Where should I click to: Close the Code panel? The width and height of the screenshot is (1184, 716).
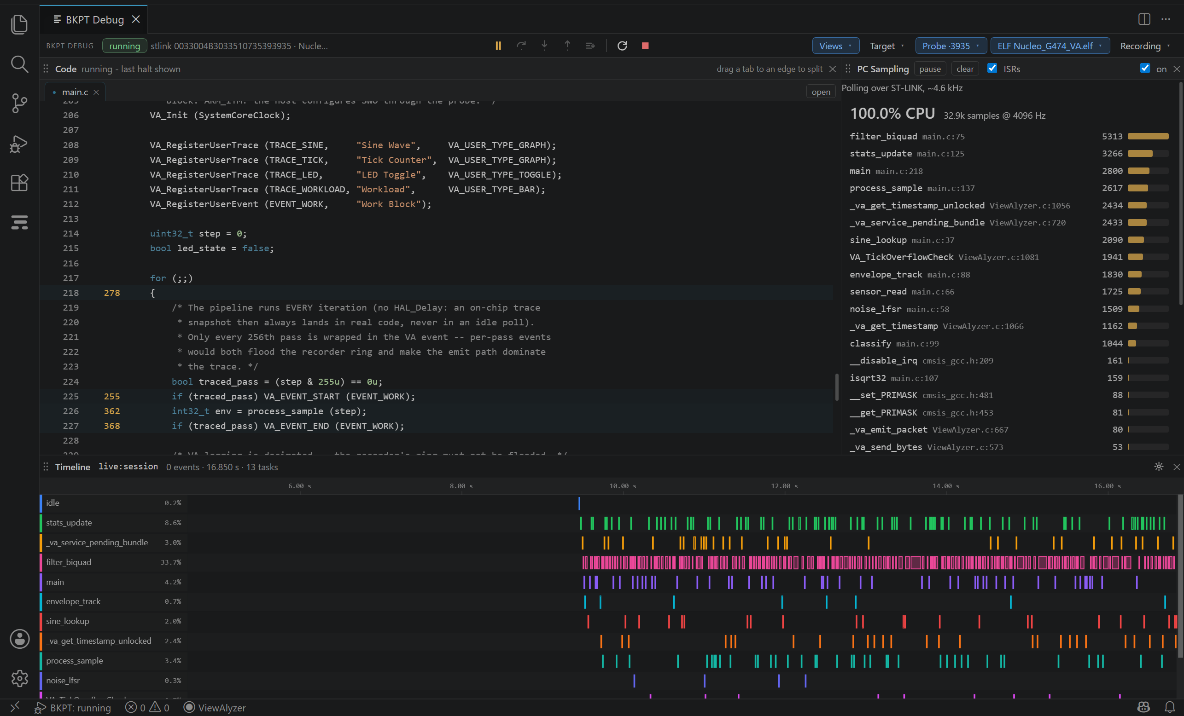click(833, 69)
